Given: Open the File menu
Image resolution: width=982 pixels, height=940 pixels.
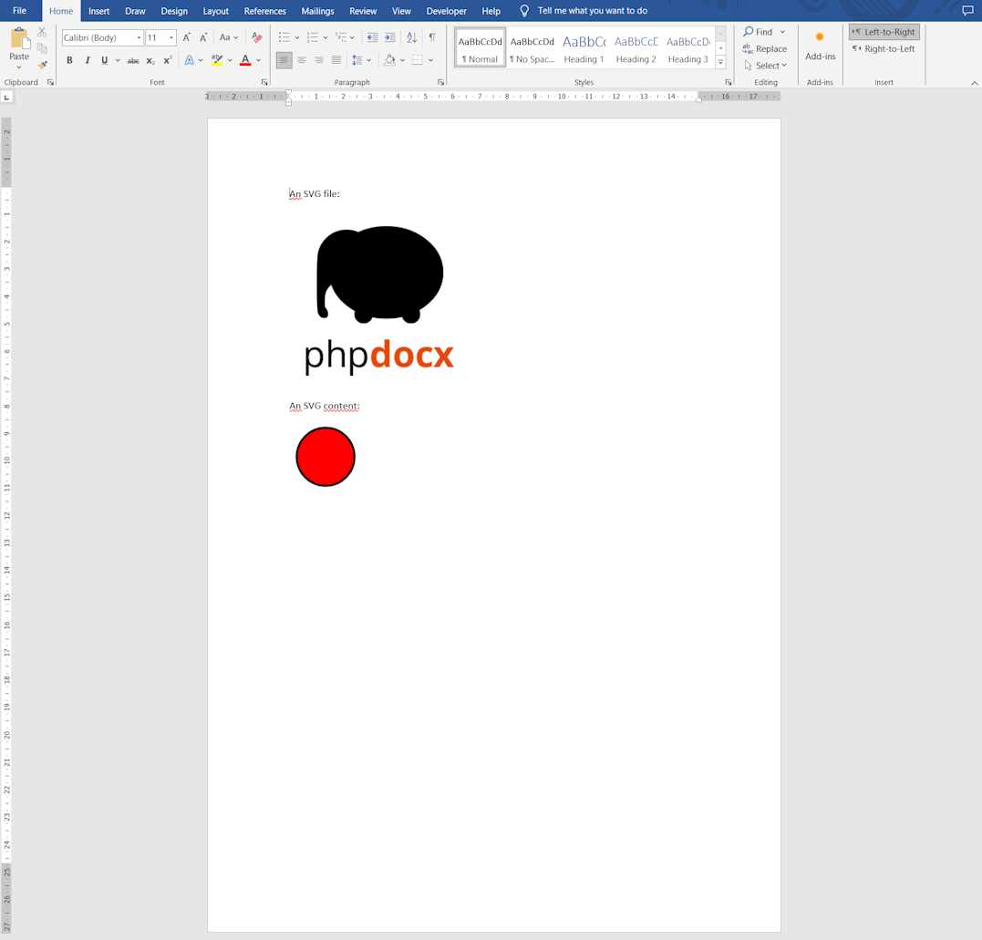Looking at the screenshot, I should click(x=19, y=11).
